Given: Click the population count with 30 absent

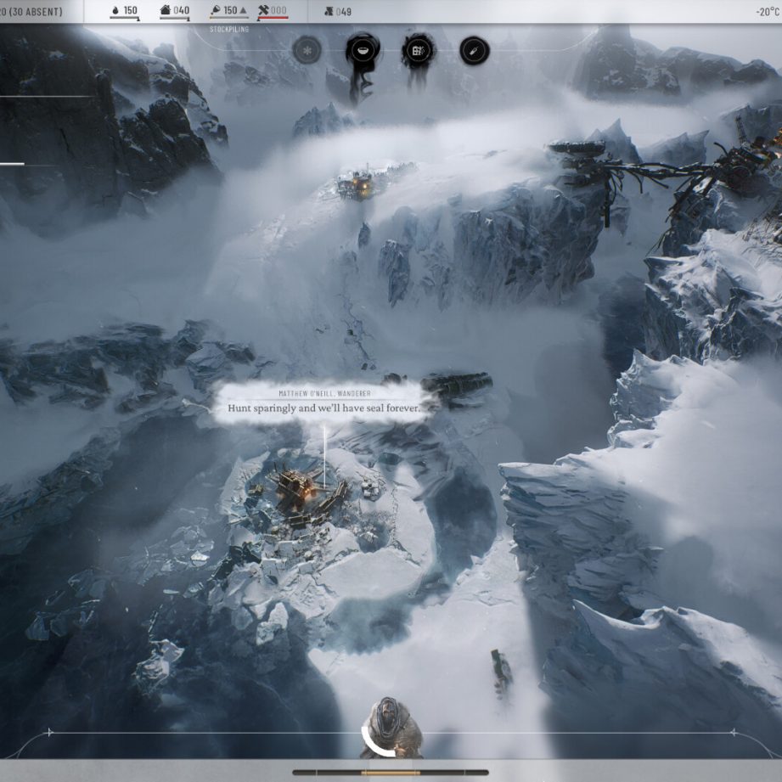Looking at the screenshot, I should (x=31, y=12).
